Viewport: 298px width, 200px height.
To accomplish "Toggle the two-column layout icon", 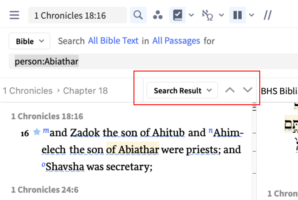I will pyautogui.click(x=237, y=15).
